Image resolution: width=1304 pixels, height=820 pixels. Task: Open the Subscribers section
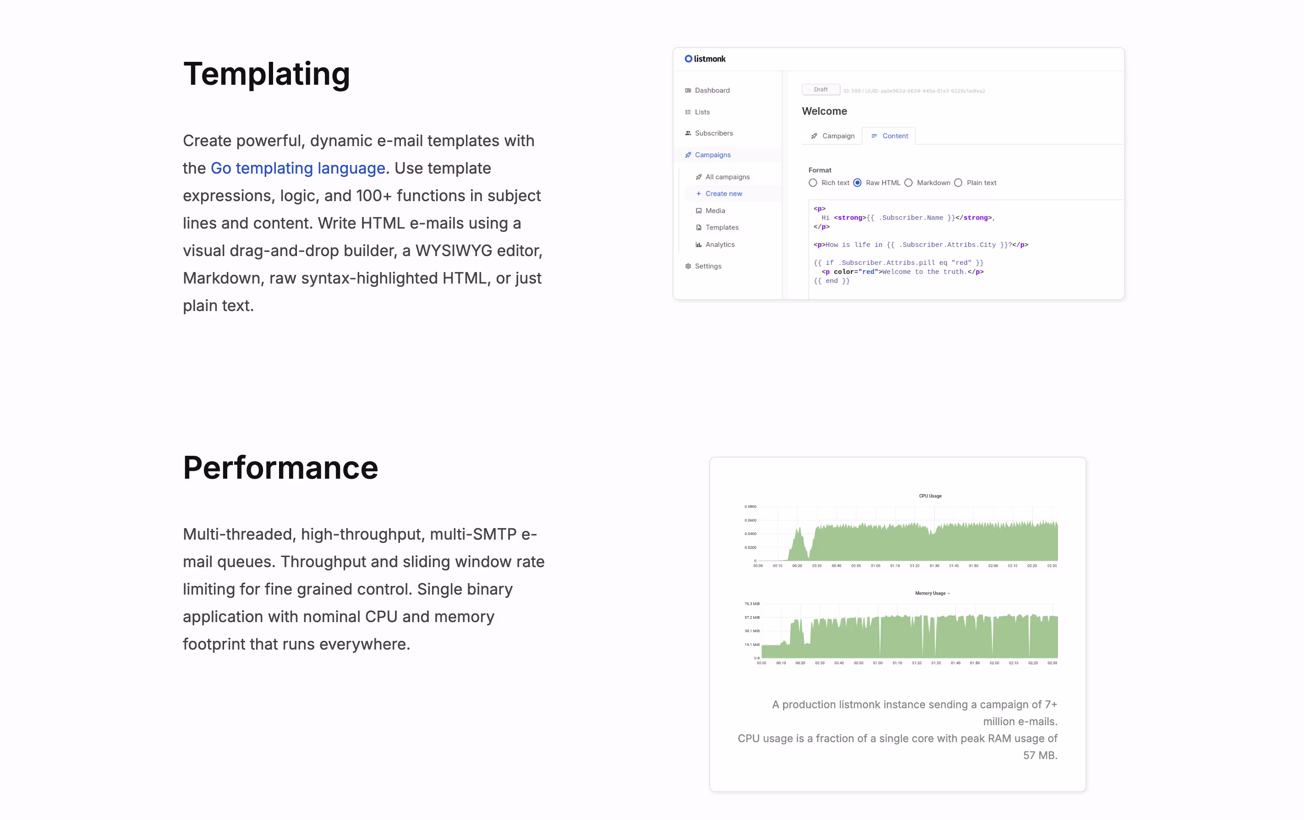pyautogui.click(x=713, y=132)
